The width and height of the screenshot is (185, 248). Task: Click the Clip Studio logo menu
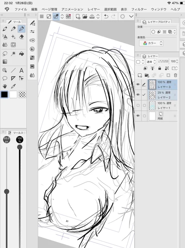coord(7,9)
